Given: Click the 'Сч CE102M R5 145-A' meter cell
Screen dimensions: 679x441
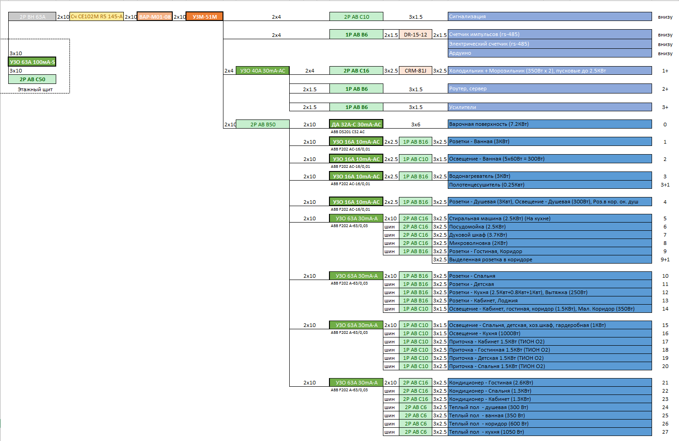Looking at the screenshot, I should point(96,16).
